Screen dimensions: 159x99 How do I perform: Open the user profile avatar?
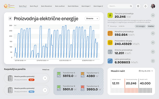point(153,6)
